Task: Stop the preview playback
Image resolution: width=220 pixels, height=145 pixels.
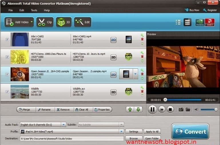Action: (170, 109)
